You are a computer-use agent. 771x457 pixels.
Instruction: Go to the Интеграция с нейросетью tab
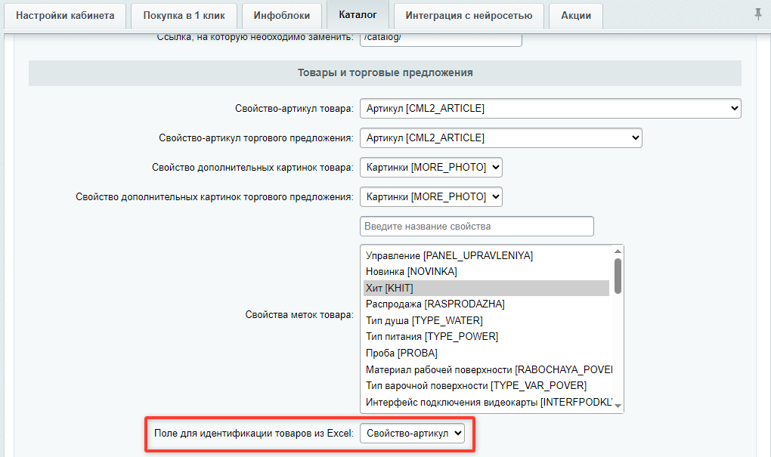[469, 16]
